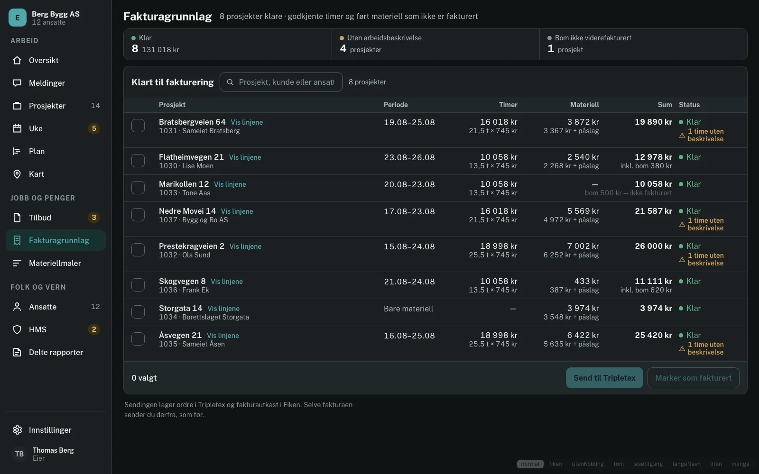Open Delte rapporter in sidebar
Screen dimensions: 759x474
[56, 352]
